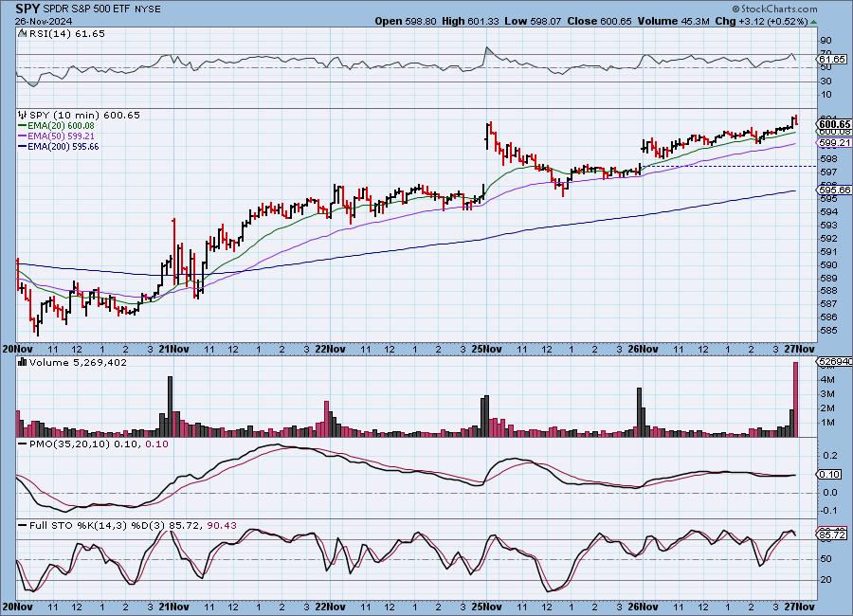Screen dimensions: 853x616
Task: Click the PMO(35,20,10) 0.10, 0.10 label
Action: pos(99,444)
